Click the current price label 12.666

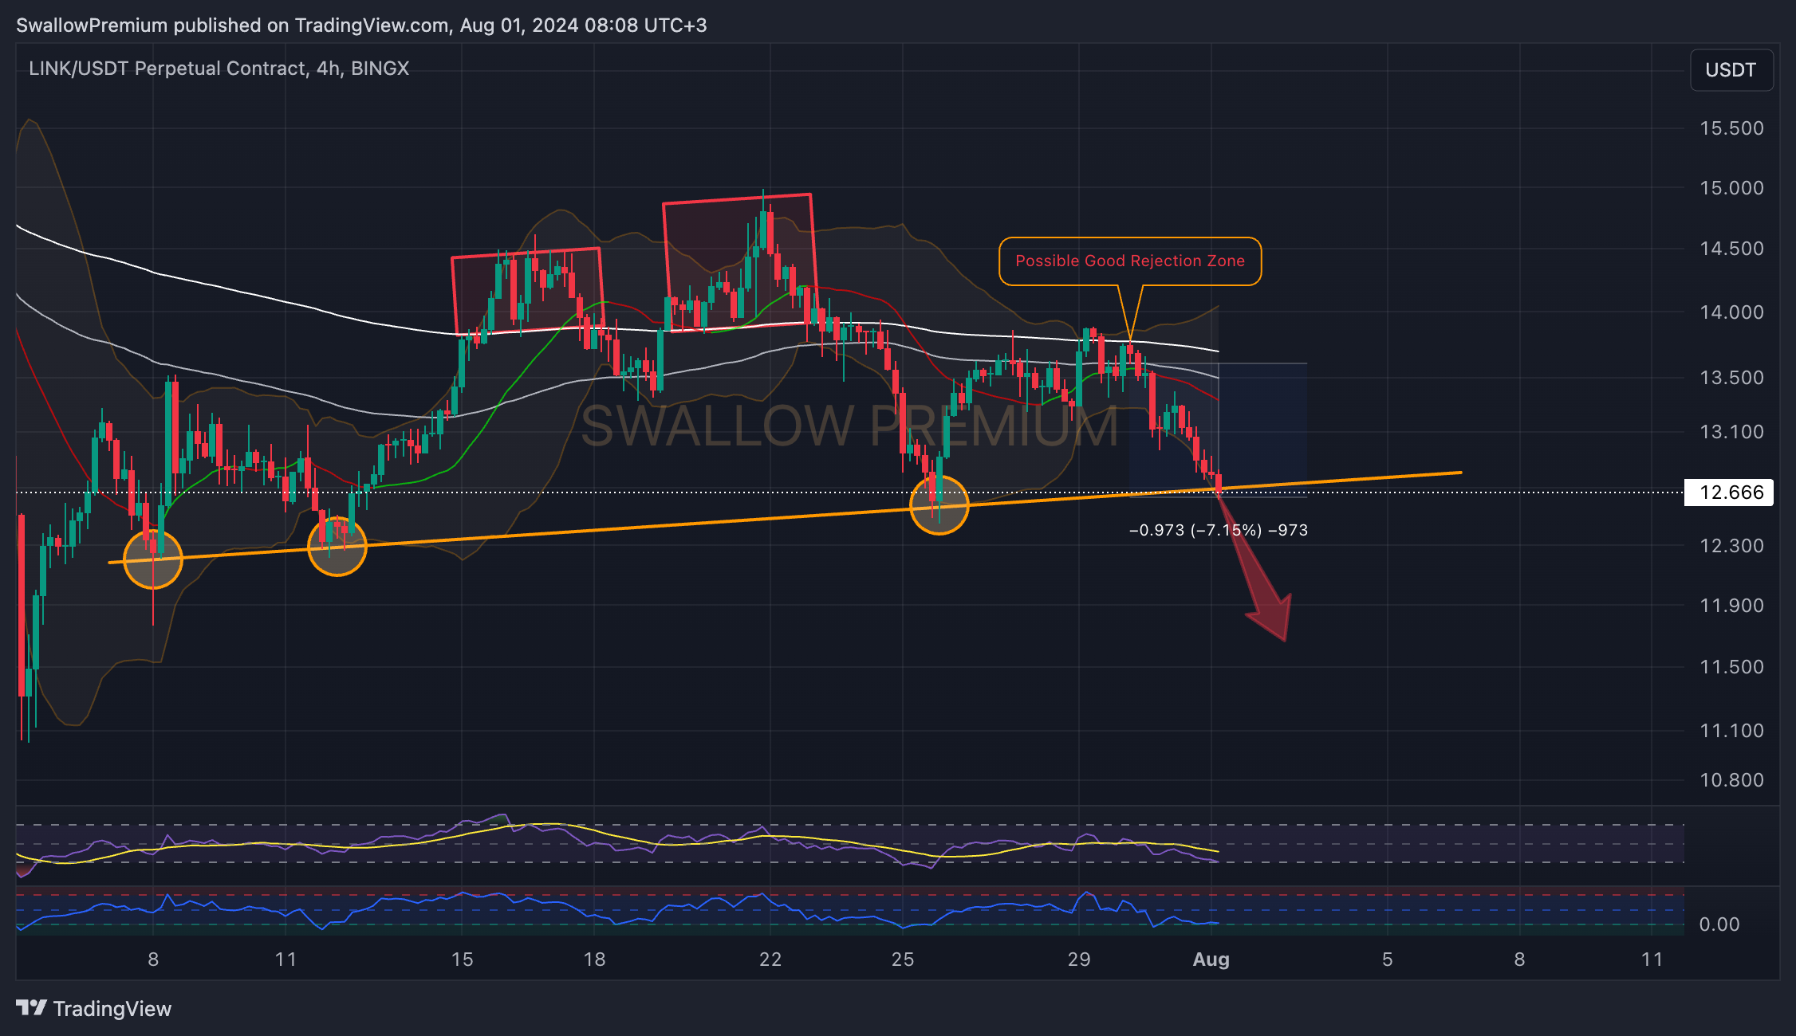pyautogui.click(x=1730, y=492)
